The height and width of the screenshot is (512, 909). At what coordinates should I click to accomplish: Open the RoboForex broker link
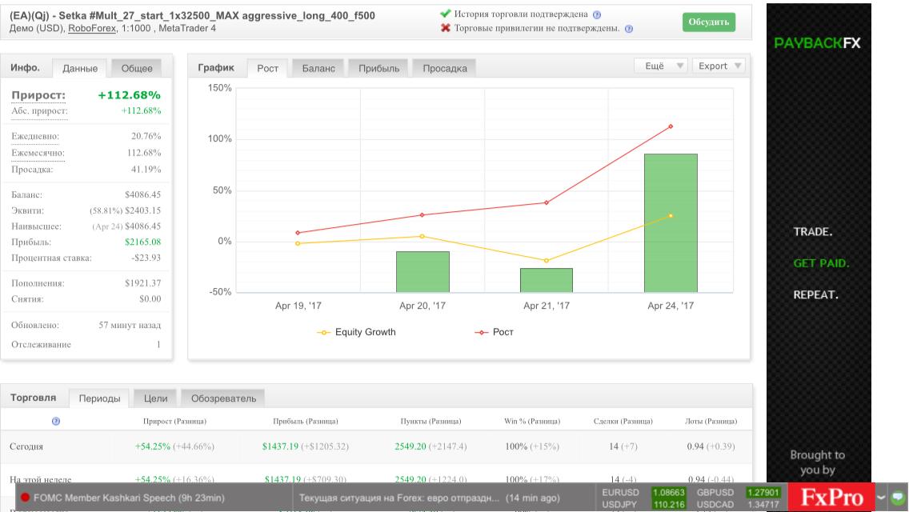point(92,28)
